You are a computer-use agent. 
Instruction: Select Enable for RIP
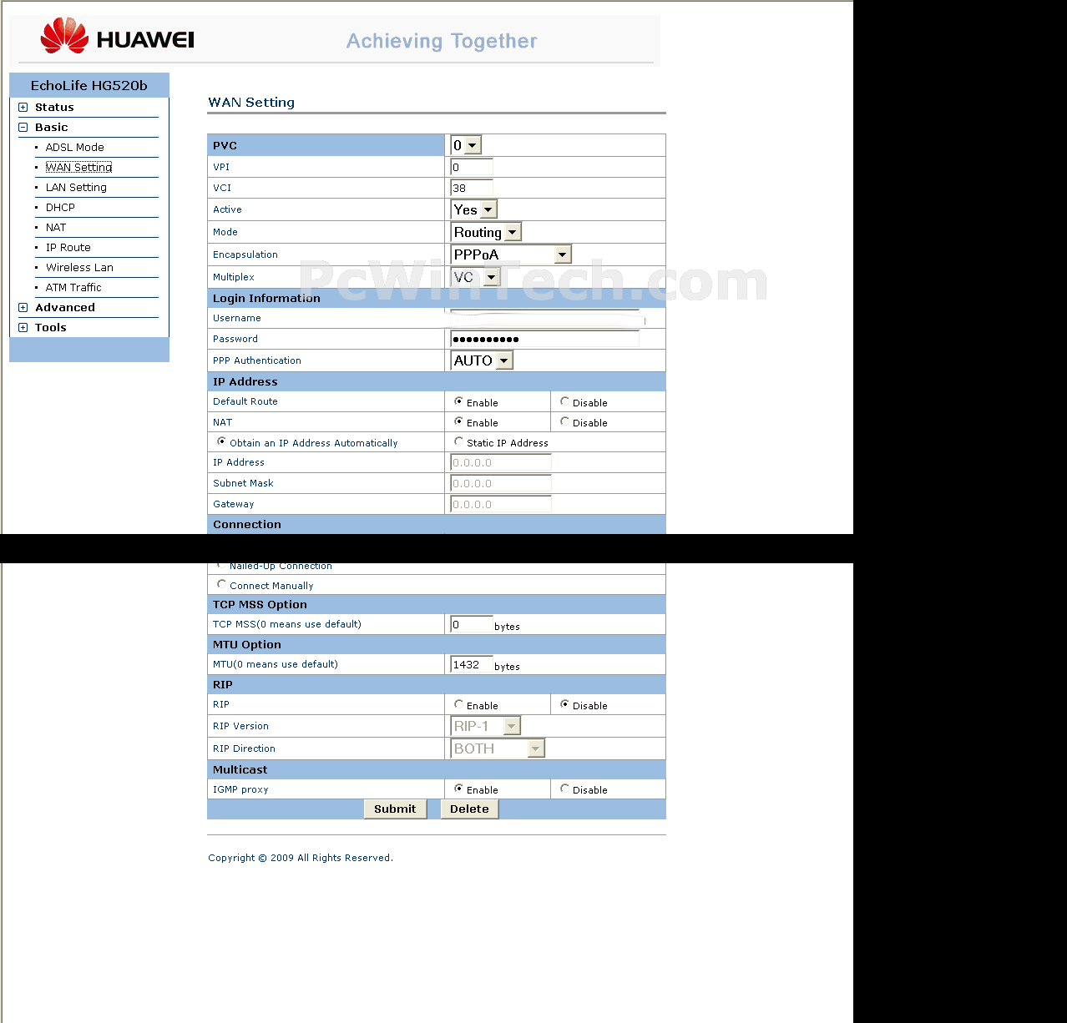click(x=458, y=704)
